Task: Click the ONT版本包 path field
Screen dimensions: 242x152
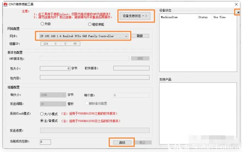Action: pyautogui.click(x=84, y=58)
